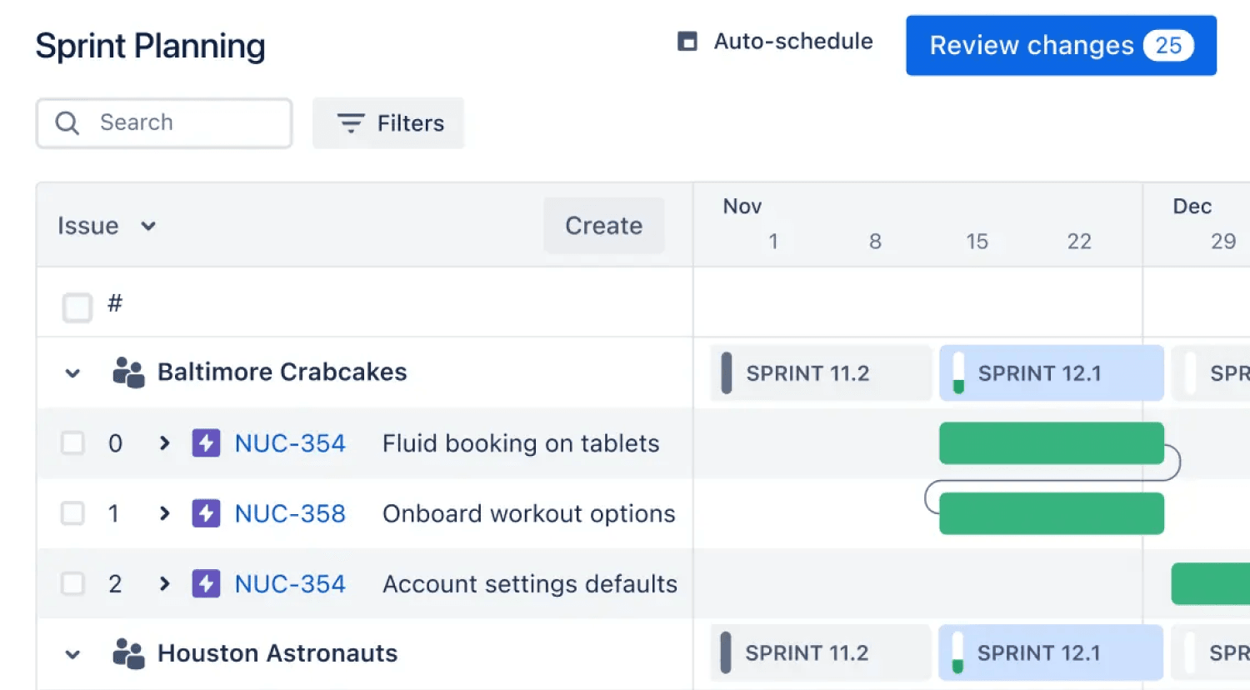
Task: Click the Houston Astronauts team icon
Action: point(128,653)
